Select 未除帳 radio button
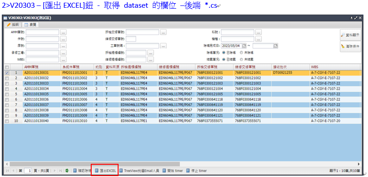Viewport: 368px width, 177px height. click(241, 53)
